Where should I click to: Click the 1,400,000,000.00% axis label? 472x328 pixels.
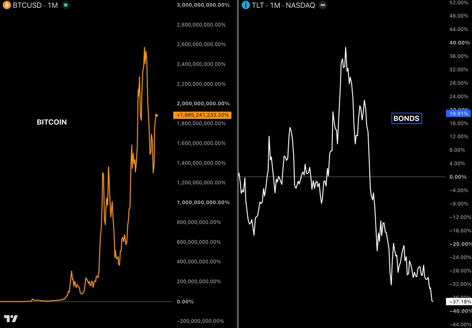coord(201,163)
